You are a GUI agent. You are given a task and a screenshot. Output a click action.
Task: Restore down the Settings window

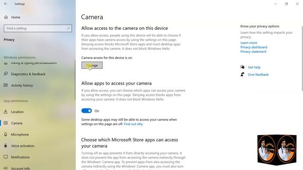(x=286, y=4)
